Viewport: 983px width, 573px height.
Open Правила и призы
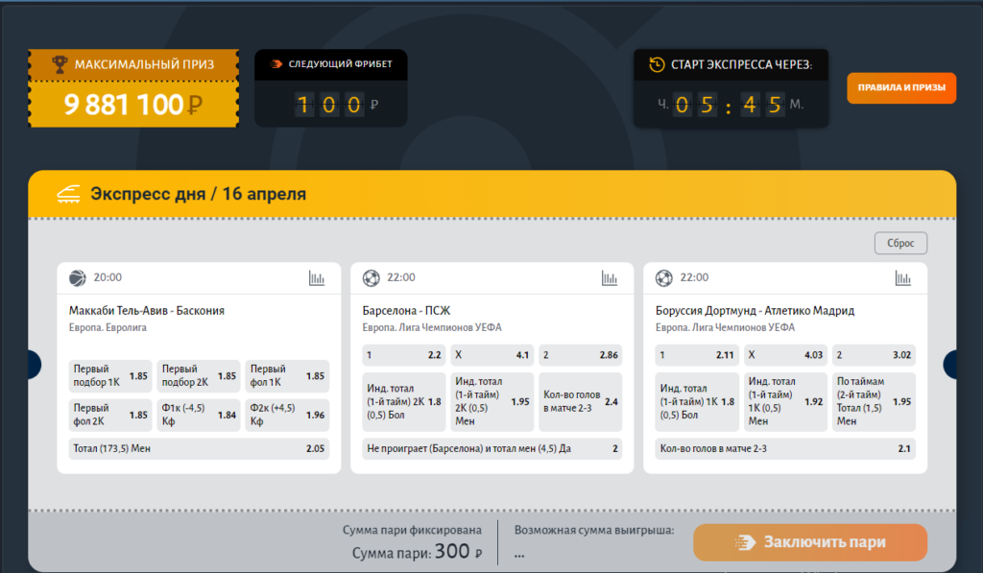(x=901, y=87)
